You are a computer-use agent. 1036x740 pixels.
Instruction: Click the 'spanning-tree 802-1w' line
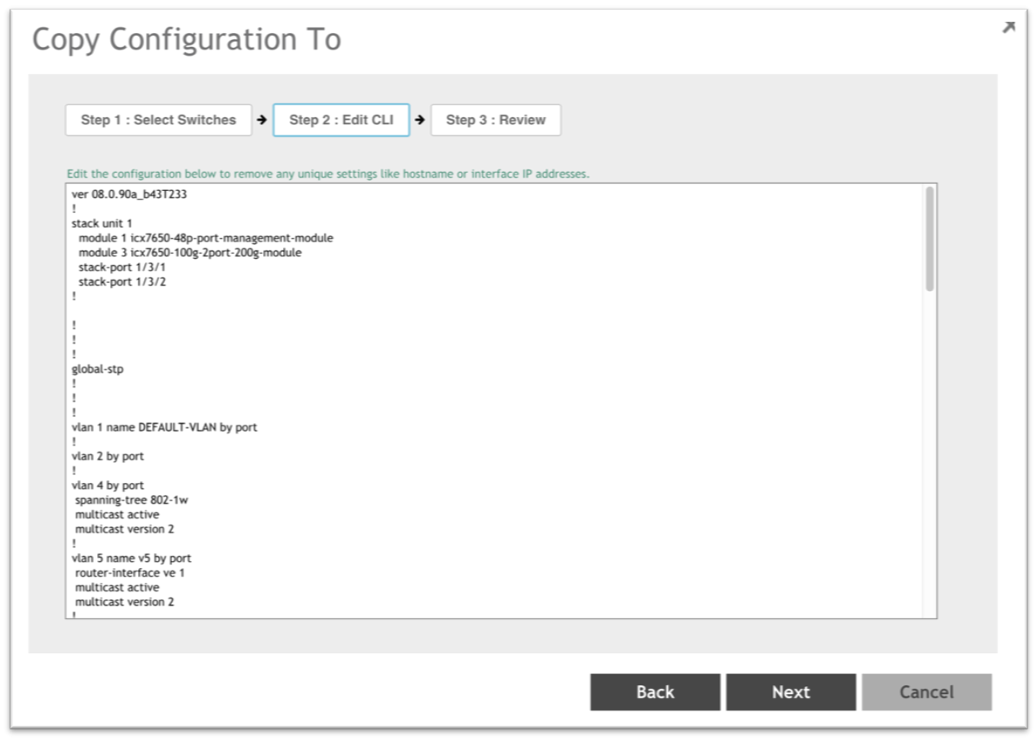click(x=129, y=500)
